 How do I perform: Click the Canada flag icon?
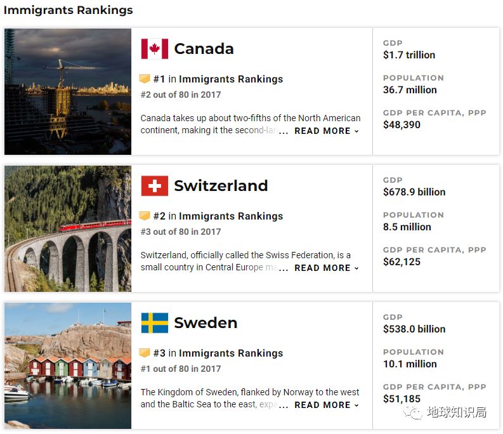click(x=154, y=49)
